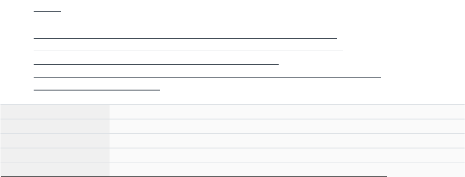The image size is (465, 177).
Task: Click first row's gray header cell
Action: [x=55, y=112]
